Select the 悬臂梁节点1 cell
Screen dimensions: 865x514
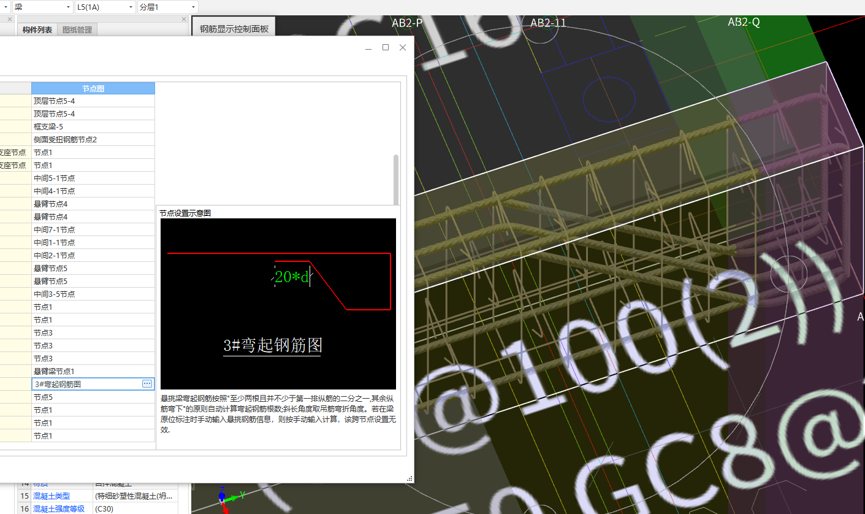[93, 371]
